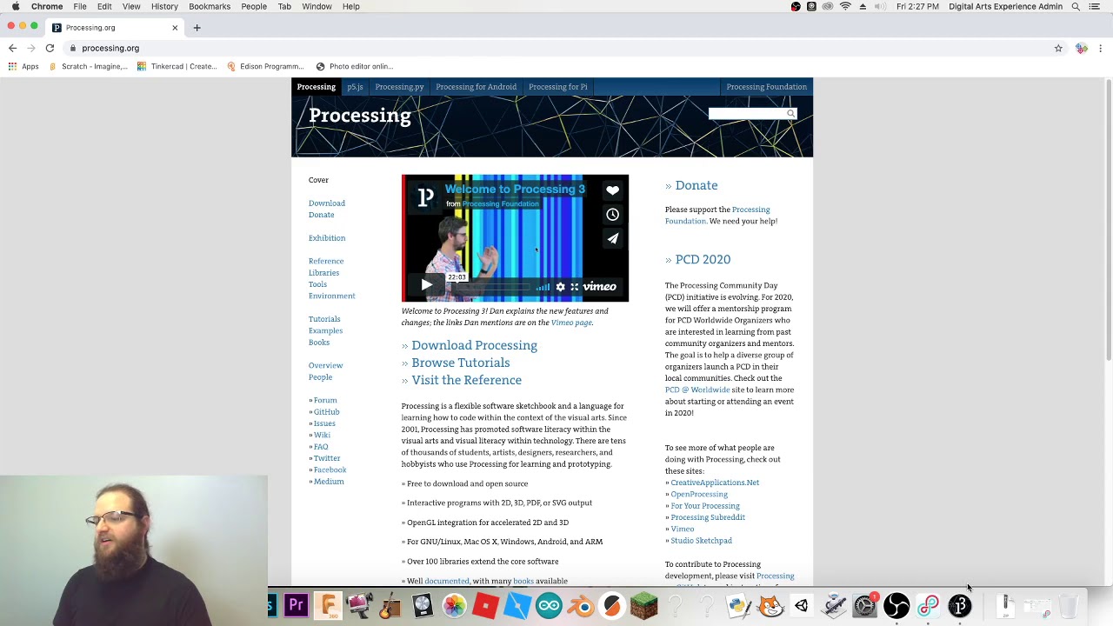Switch to p5.js site tab
Screen dimensions: 1113x626
point(355,87)
